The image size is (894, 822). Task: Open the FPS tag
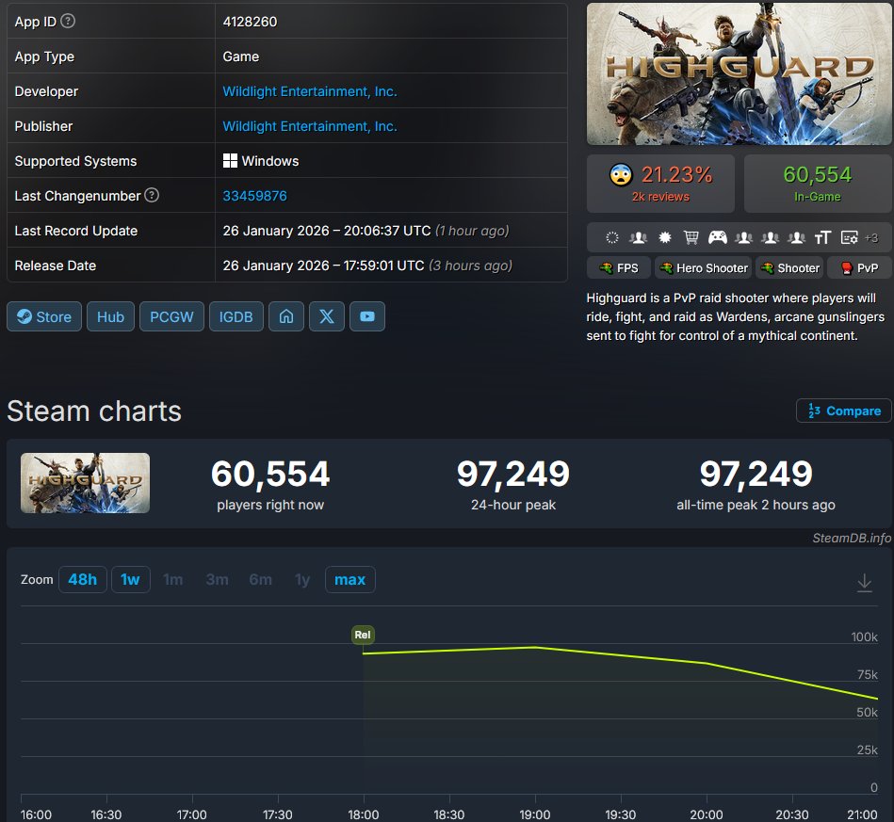point(619,268)
